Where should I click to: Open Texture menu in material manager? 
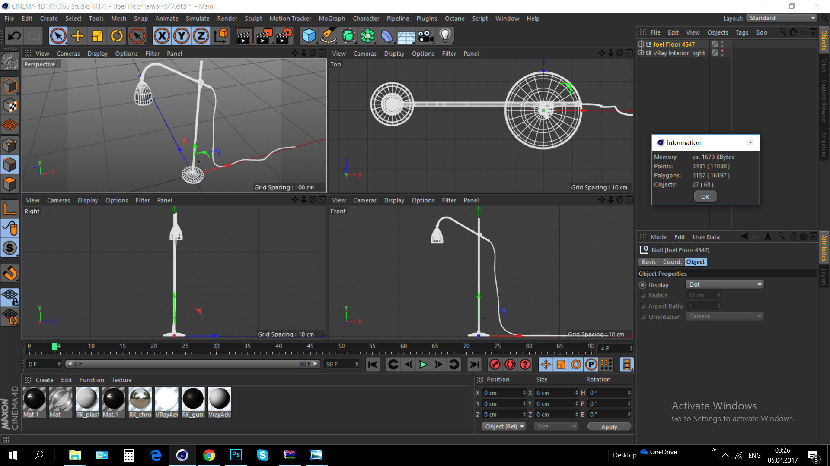pyautogui.click(x=121, y=380)
